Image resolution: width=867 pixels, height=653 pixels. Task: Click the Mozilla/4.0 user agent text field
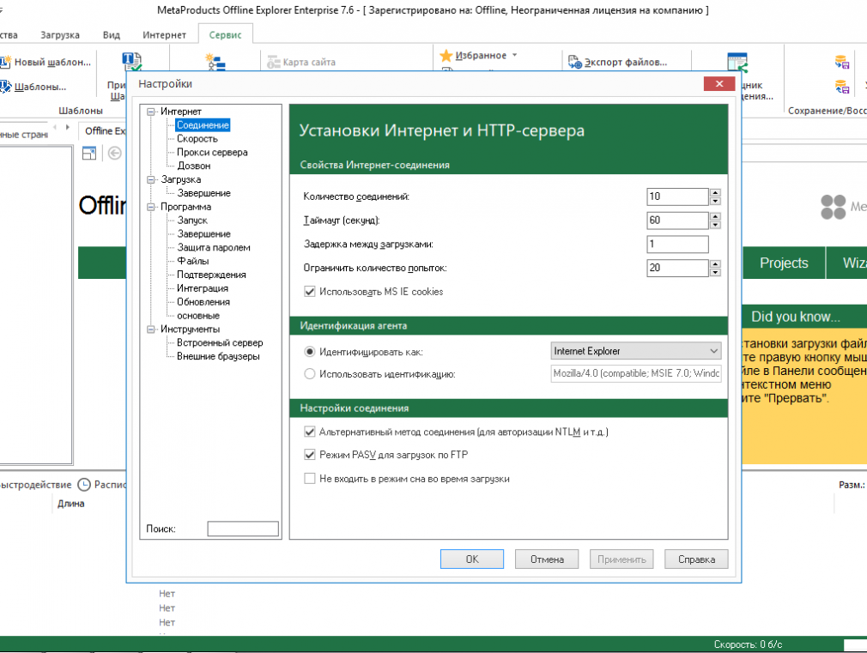click(636, 374)
